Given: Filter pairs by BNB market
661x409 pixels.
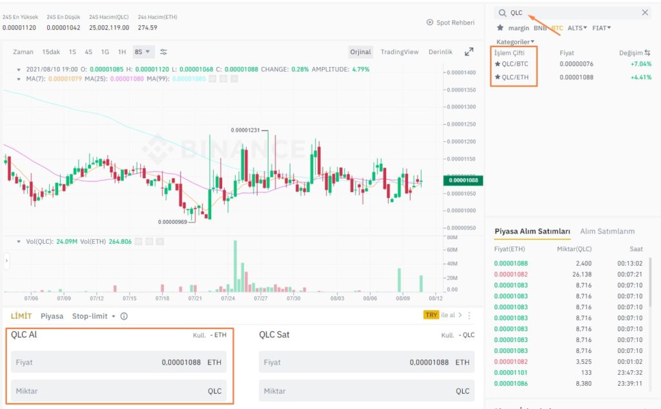Looking at the screenshot, I should point(540,28).
